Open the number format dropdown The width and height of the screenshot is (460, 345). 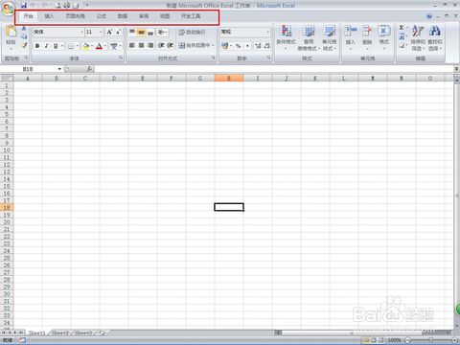(x=267, y=32)
